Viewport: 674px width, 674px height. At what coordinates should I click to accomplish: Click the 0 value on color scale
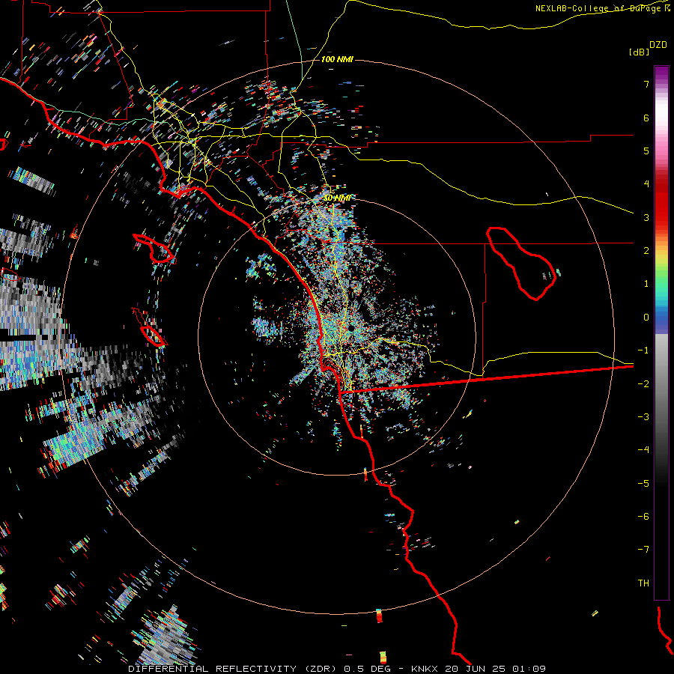(646, 318)
